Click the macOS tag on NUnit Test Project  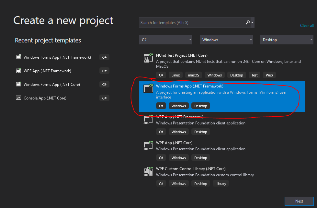click(194, 75)
